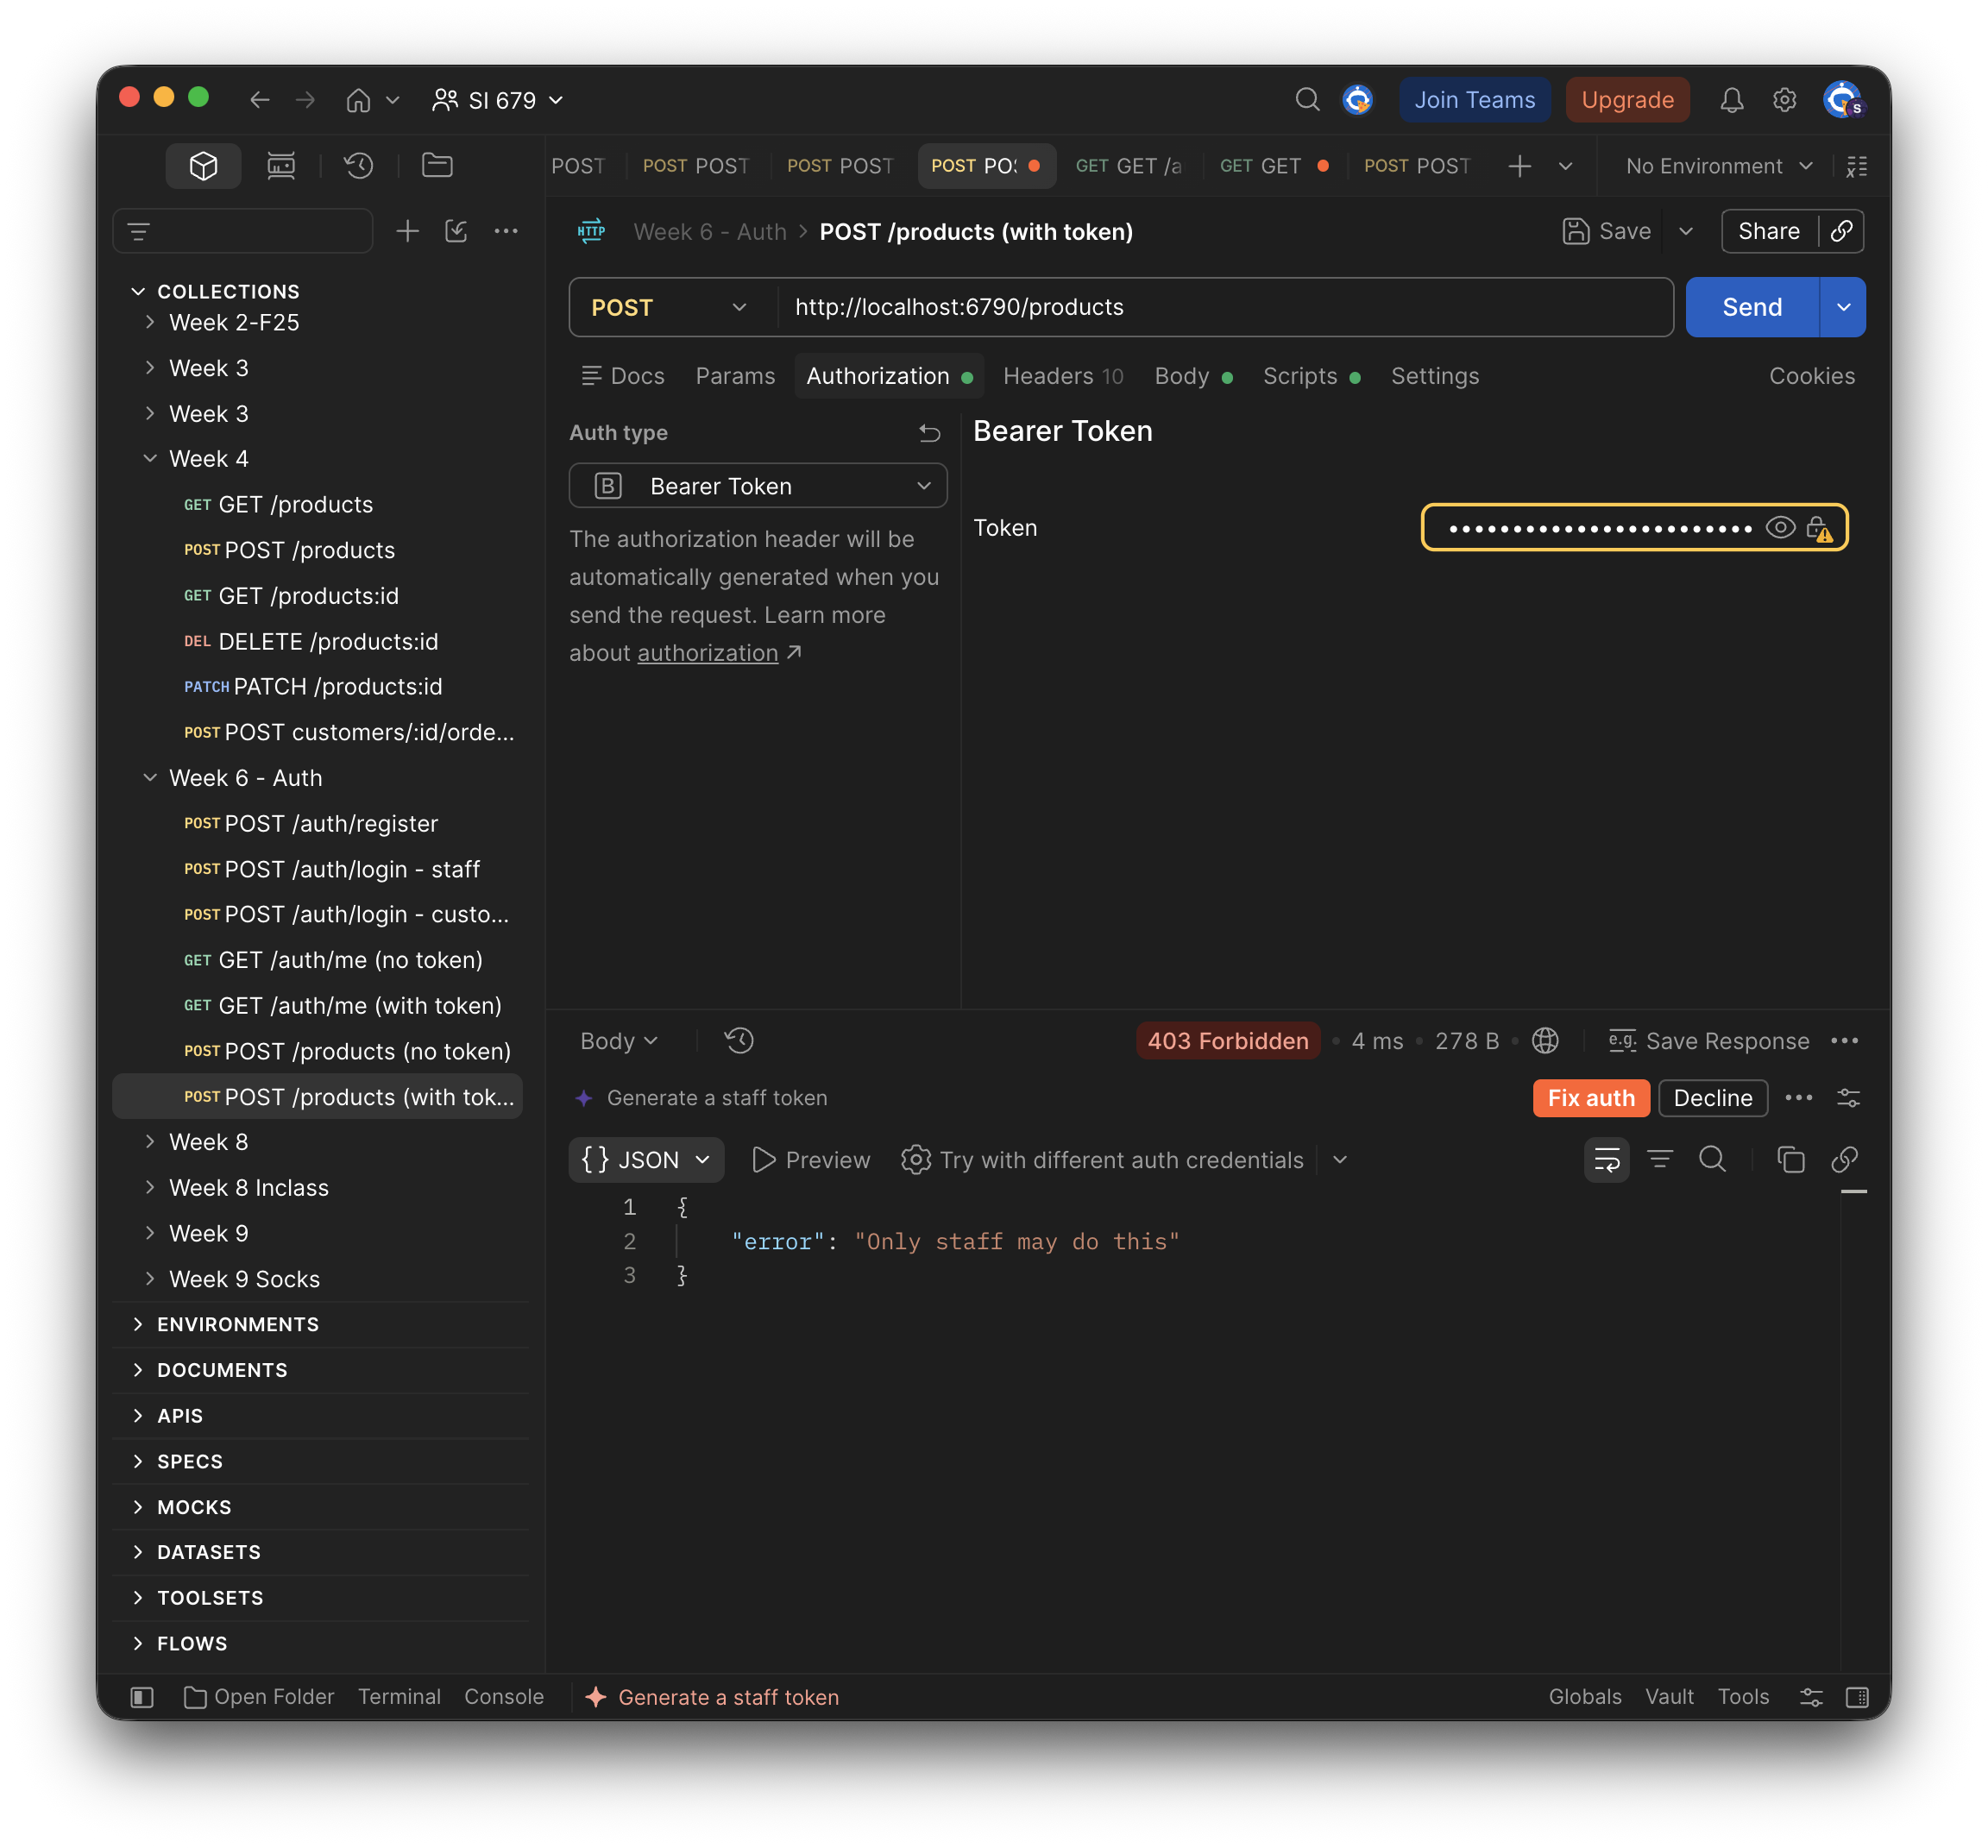Reset auth type with the undo arrow
1988x1848 pixels.
pos(929,433)
